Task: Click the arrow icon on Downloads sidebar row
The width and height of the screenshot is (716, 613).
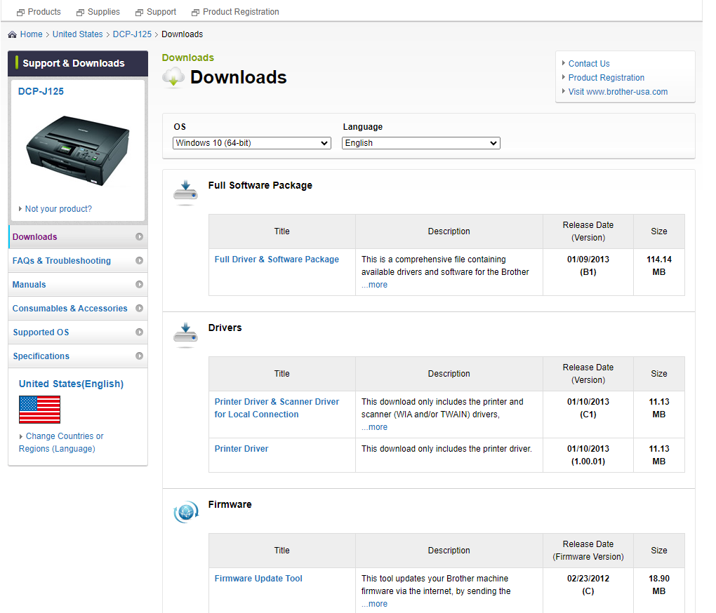Action: click(x=139, y=237)
